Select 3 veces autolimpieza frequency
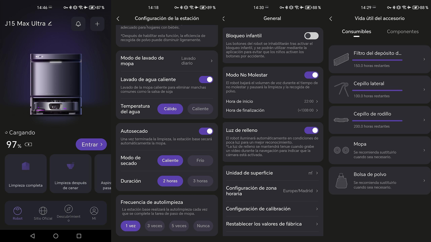The image size is (431, 242). 155,226
